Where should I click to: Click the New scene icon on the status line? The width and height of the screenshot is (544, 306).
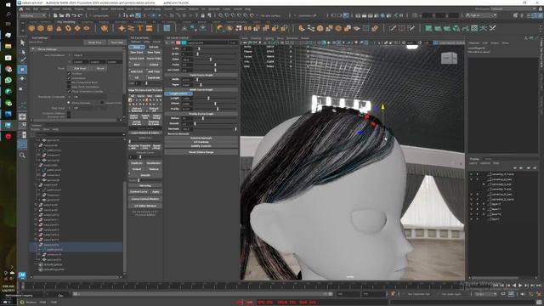pyautogui.click(x=55, y=15)
